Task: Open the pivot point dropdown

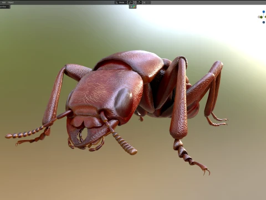Action: coord(130,3)
